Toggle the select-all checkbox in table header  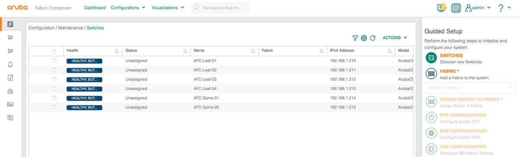pos(54,51)
